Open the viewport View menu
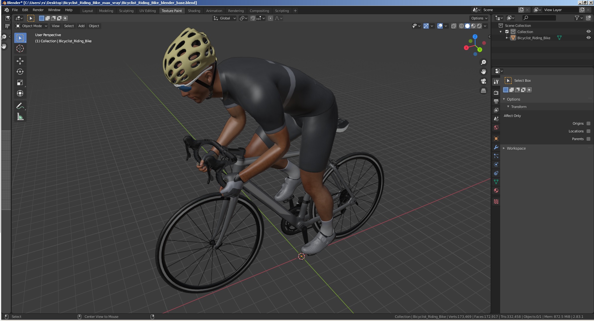The width and height of the screenshot is (594, 321). [56, 26]
